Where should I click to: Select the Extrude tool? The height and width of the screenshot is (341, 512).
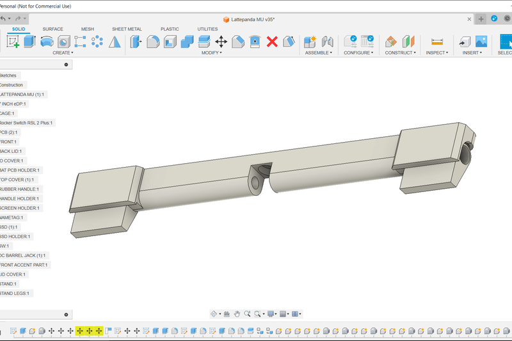pyautogui.click(x=29, y=42)
